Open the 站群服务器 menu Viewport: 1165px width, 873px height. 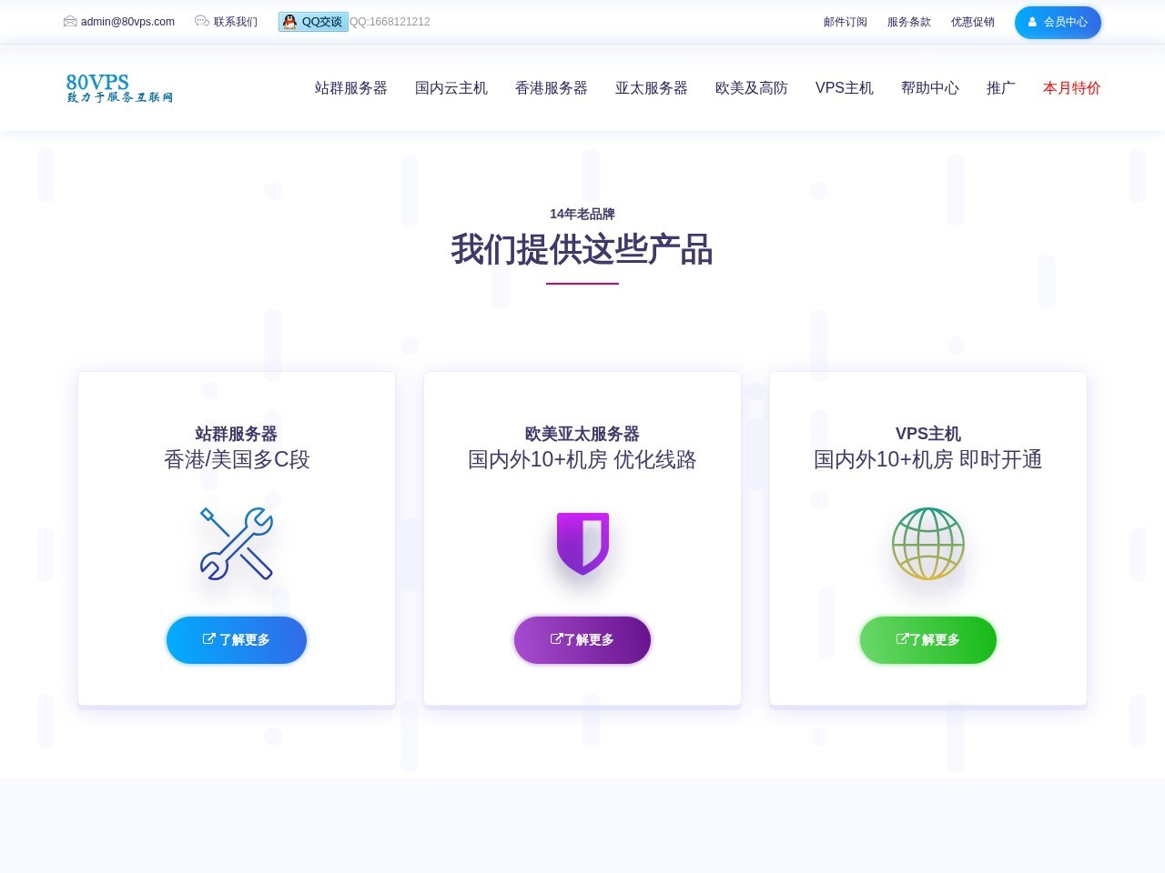tap(350, 88)
